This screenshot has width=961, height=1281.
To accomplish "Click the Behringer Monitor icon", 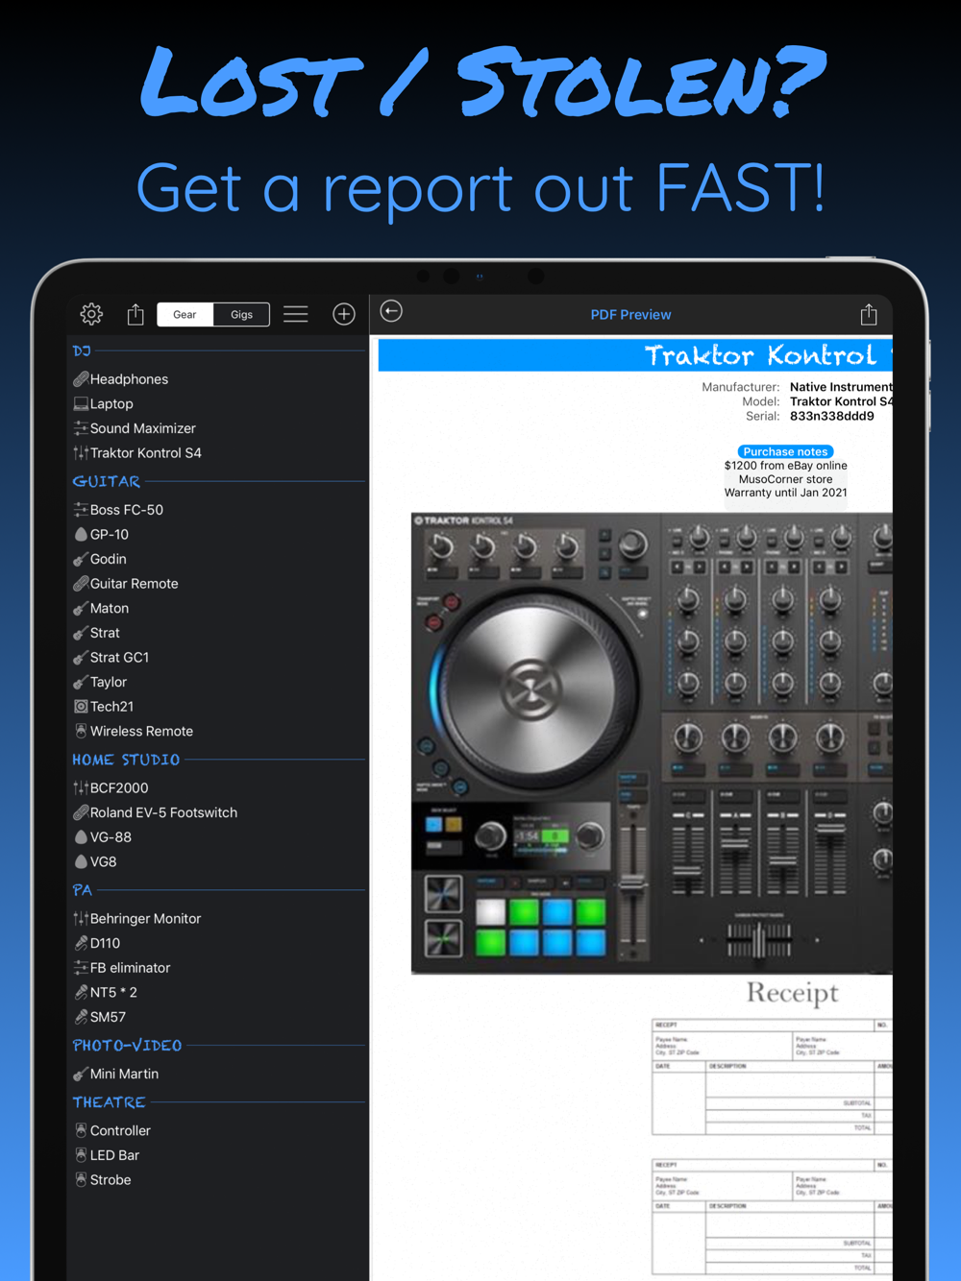I will click(x=81, y=919).
